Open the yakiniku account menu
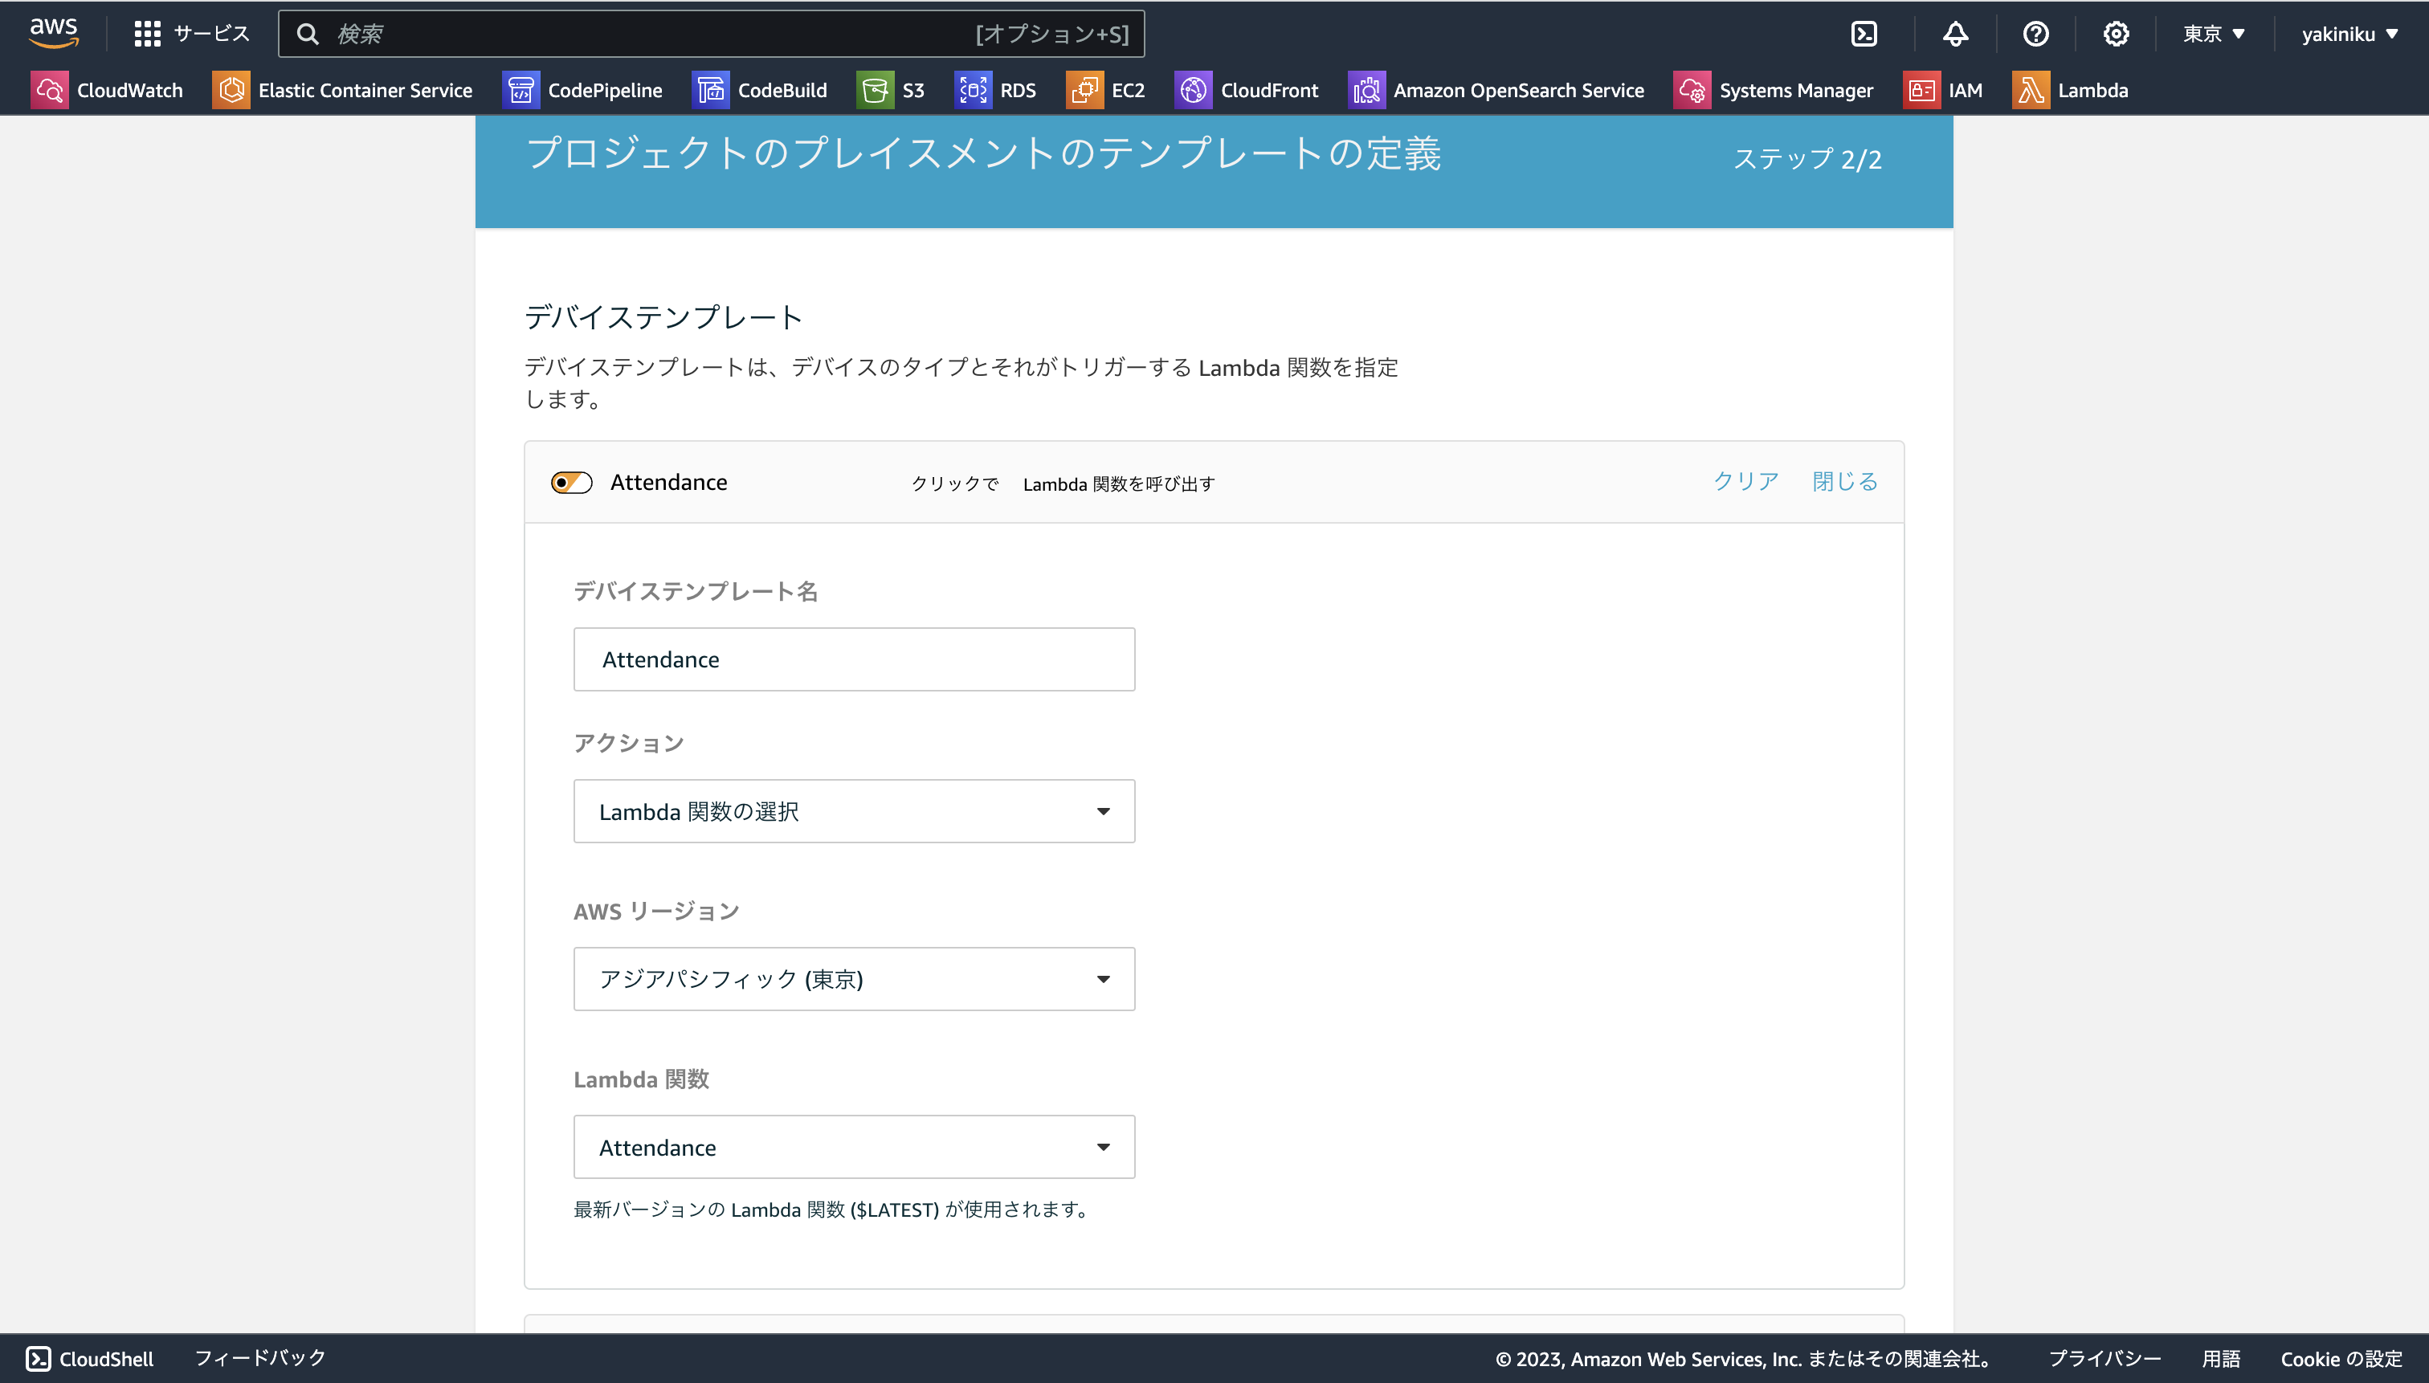The image size is (2429, 1383). tap(2348, 33)
